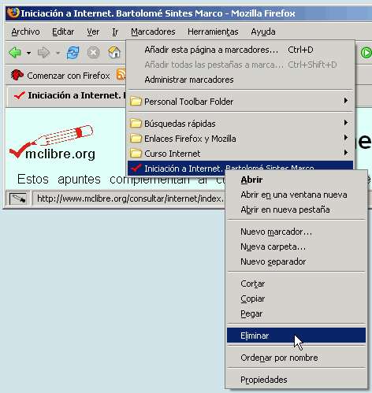
Task: Open the Archivo menu
Action: tap(25, 32)
